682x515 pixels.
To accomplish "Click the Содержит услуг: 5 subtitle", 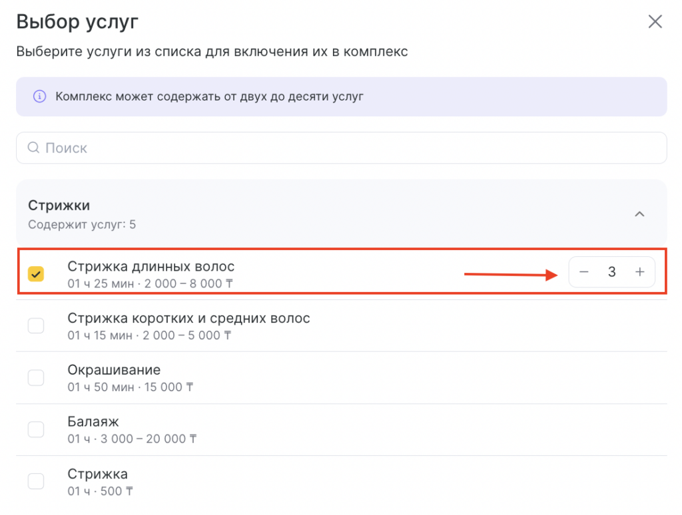I will (x=82, y=225).
